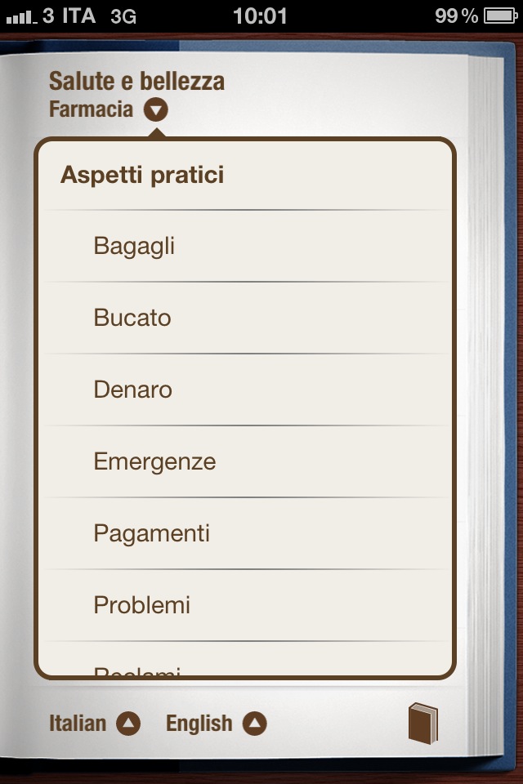523x784 pixels.
Task: Tap the Farmacia subtitle label
Action: [x=91, y=109]
